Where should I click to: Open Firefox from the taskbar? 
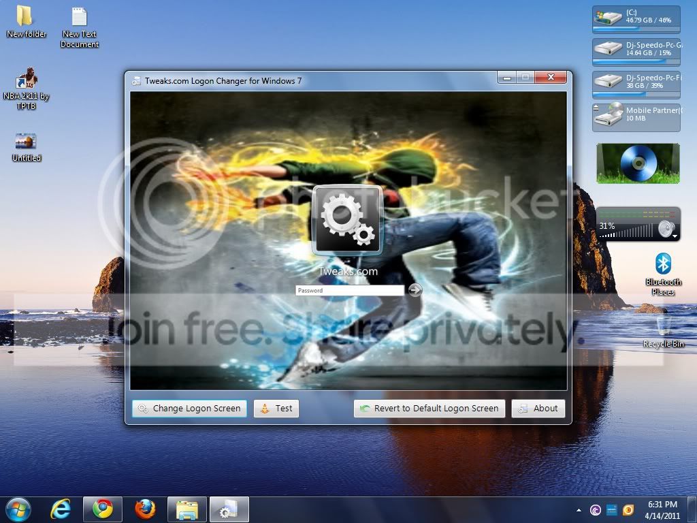pos(145,509)
